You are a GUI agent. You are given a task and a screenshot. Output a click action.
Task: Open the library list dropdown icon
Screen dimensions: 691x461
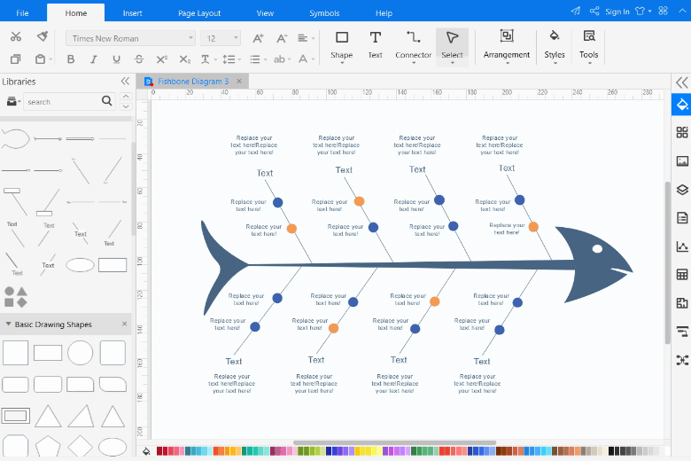(13, 101)
